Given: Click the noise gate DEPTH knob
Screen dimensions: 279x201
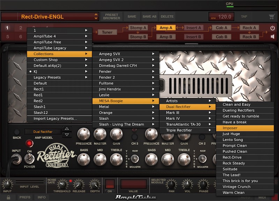Looking at the screenshot, I should click(x=95, y=184).
